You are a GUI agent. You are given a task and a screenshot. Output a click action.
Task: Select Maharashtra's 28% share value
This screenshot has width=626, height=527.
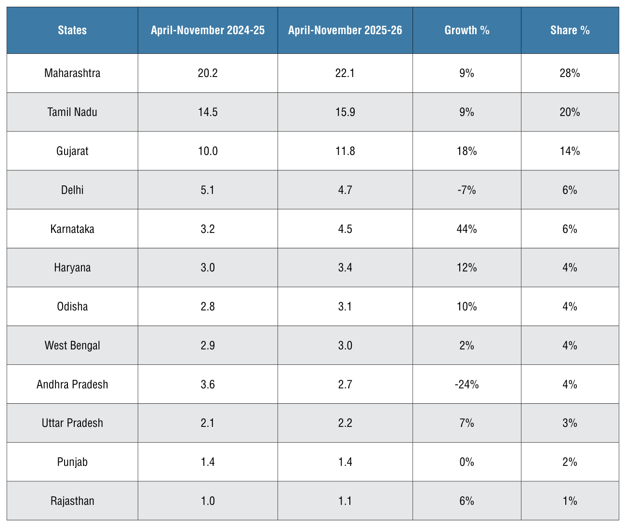tap(570, 73)
